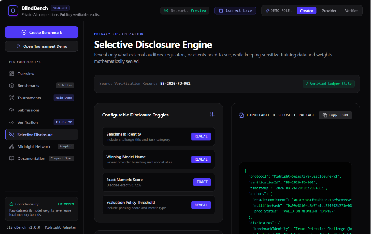Click the Selective Disclosure Engine heading
Viewport: 371px width, 234px height.
[x=153, y=44]
